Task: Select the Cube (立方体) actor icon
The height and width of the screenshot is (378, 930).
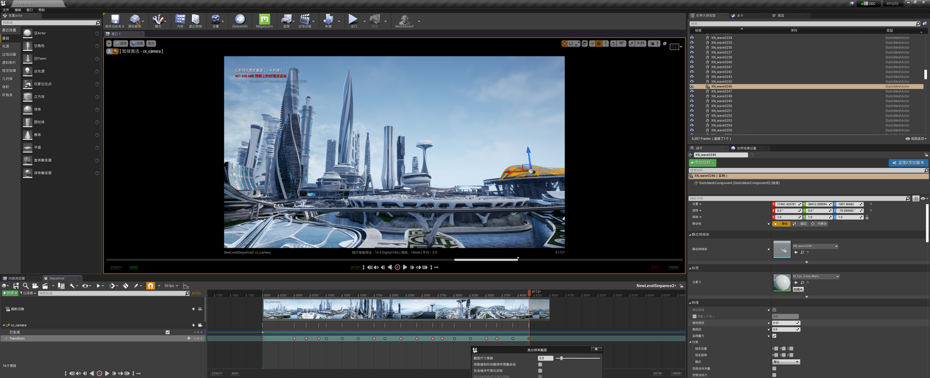Action: click(28, 96)
